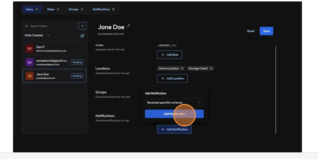Image resolution: width=318 pixels, height=159 pixels.
Task: Click the Notifications section heading
Action: [x=105, y=116]
